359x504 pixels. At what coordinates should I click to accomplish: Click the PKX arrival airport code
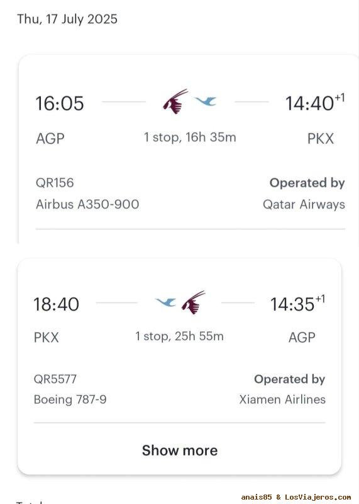(321, 139)
